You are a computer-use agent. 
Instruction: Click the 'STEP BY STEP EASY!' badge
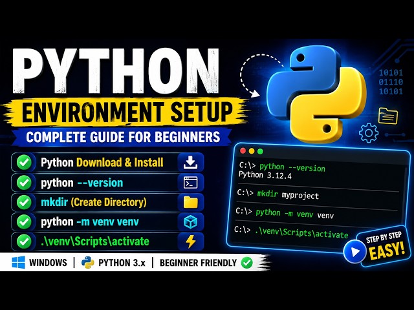tap(386, 246)
